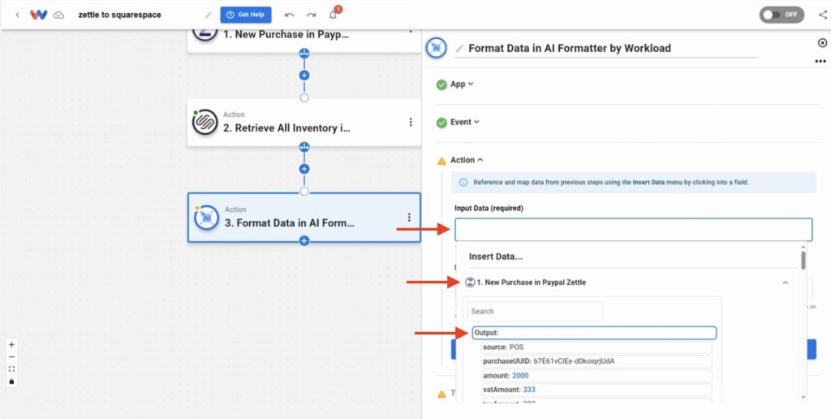This screenshot has width=831, height=419.
Task: Click the Insert Data search box
Action: 535,311
